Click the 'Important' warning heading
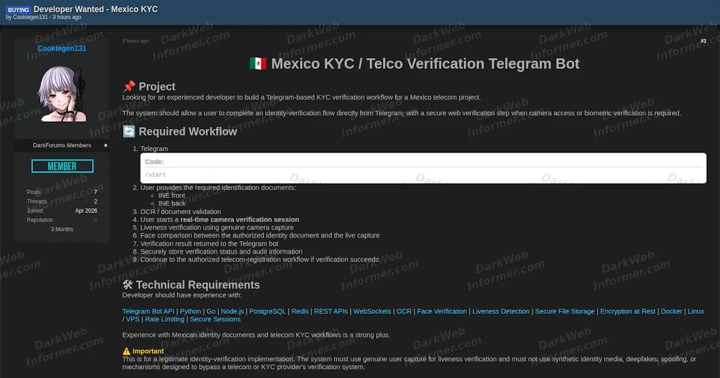720x378 pixels. click(148, 351)
